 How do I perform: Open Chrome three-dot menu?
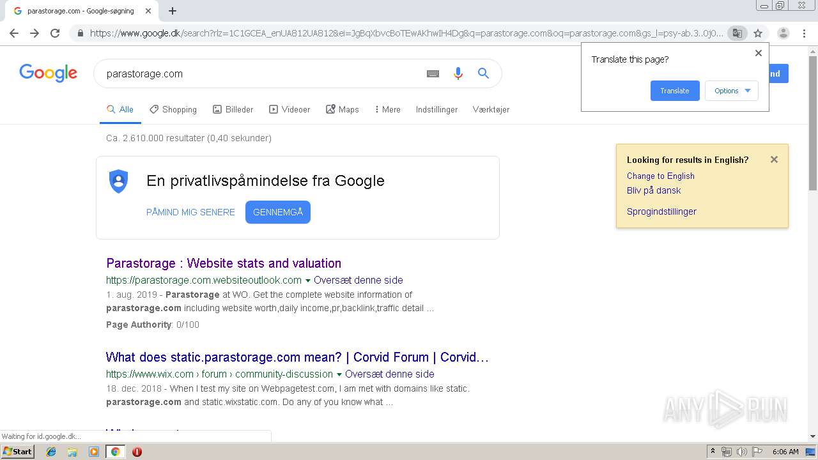(x=804, y=33)
